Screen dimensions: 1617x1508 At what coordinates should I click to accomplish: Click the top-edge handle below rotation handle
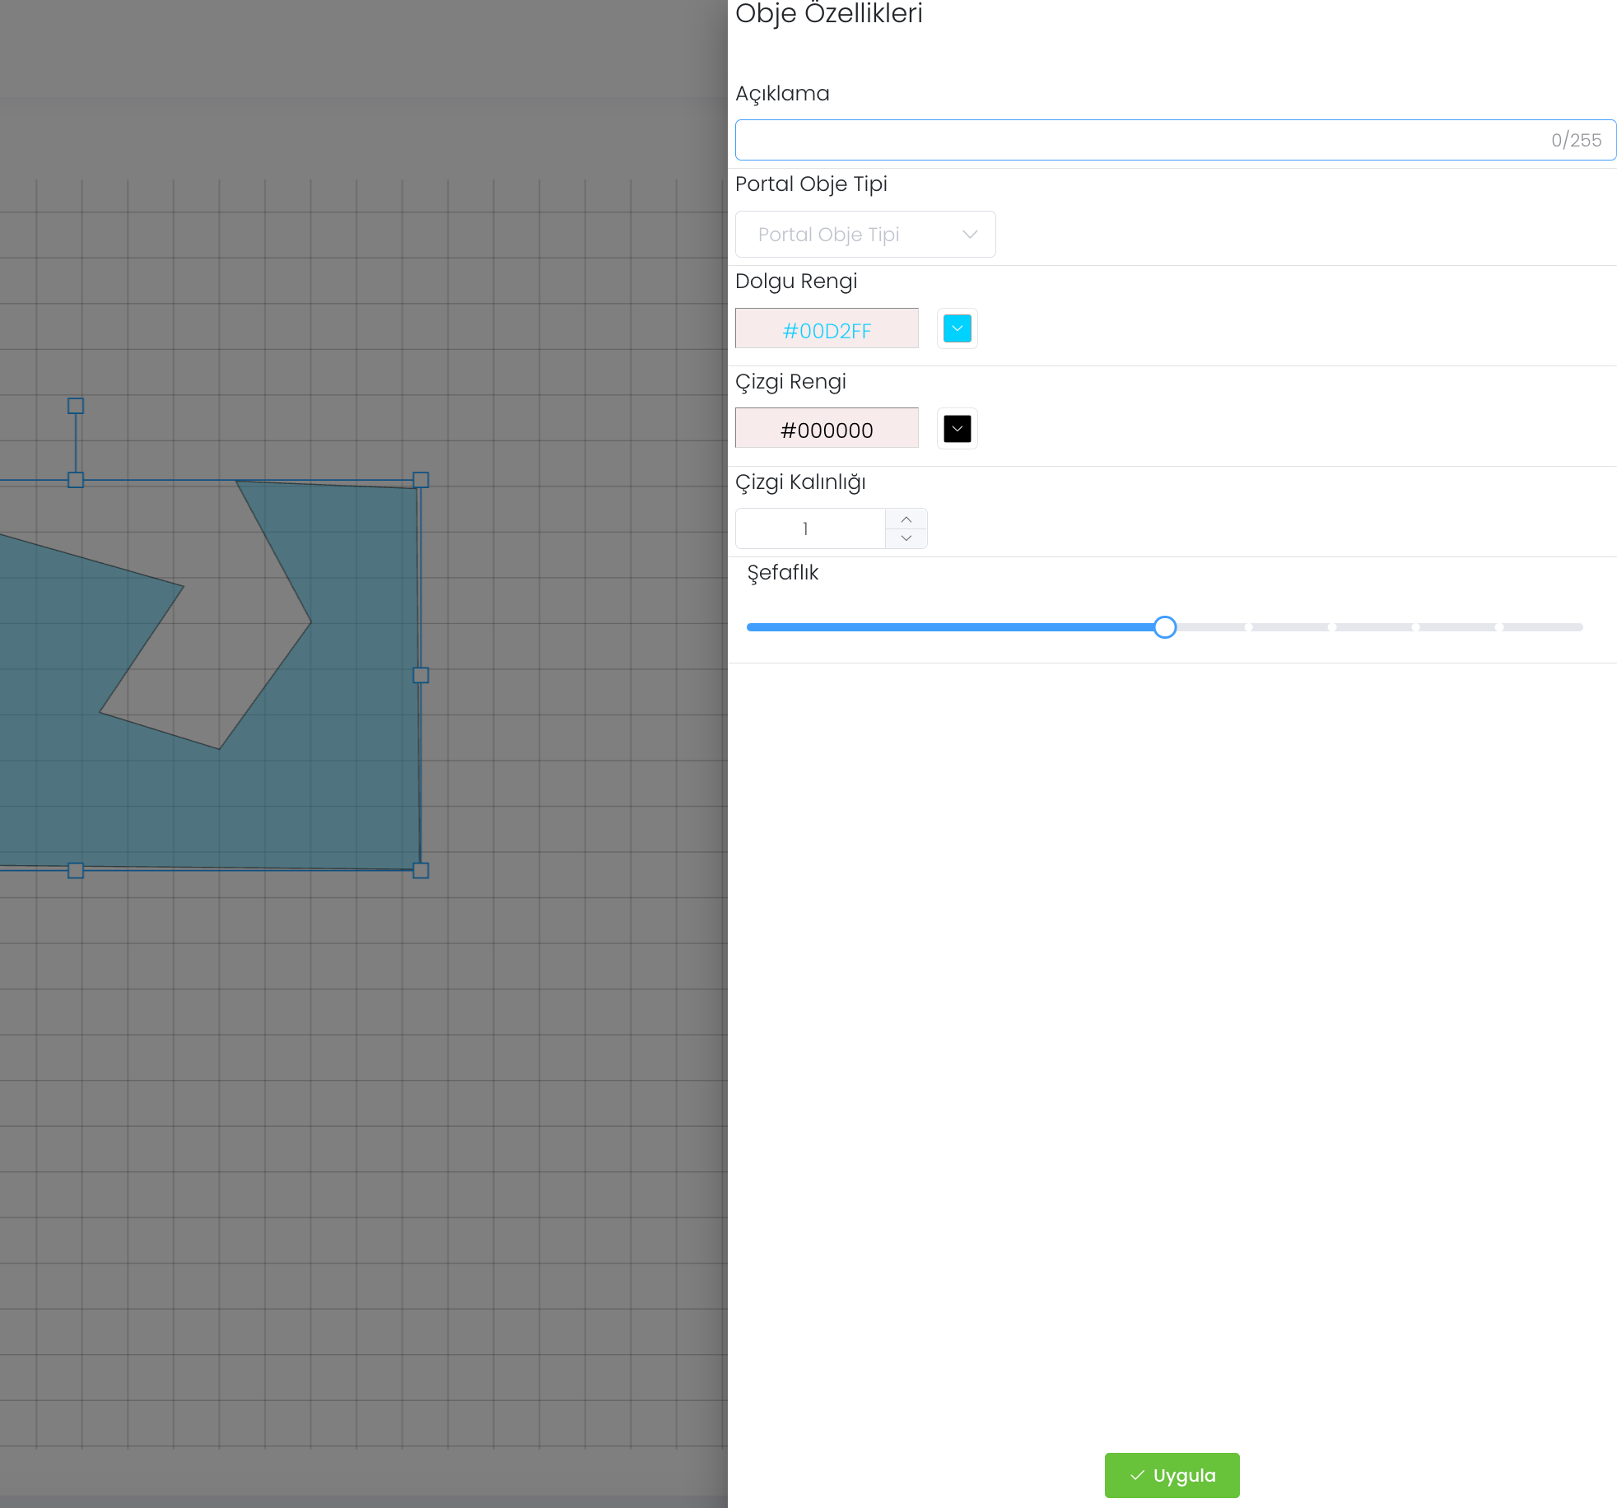[76, 480]
